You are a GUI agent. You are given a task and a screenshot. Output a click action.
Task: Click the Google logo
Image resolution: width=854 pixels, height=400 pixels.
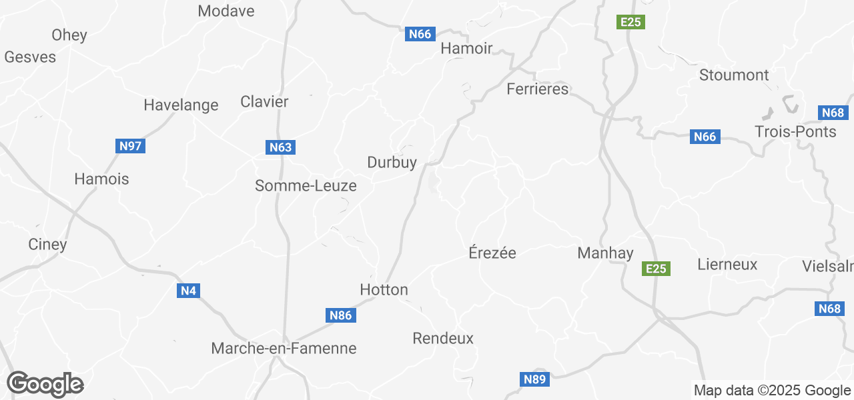tap(45, 384)
